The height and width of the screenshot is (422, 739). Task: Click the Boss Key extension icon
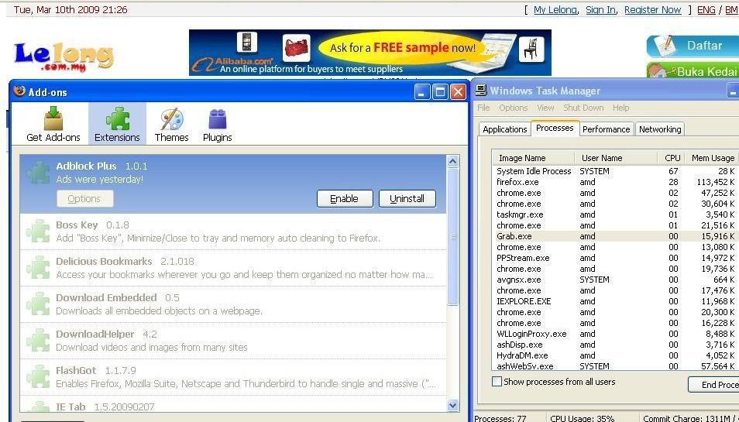coord(38,231)
